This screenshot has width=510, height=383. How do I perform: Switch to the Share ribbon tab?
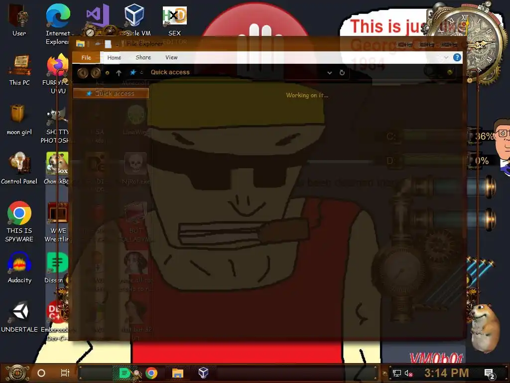coord(143,57)
